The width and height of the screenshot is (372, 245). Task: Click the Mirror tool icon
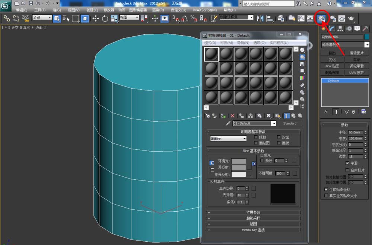click(x=260, y=18)
